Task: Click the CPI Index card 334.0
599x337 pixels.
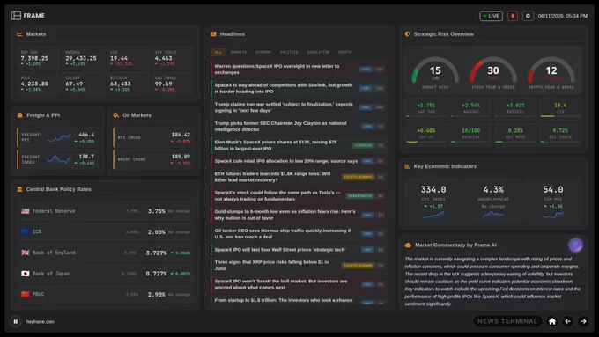Action: coord(433,201)
